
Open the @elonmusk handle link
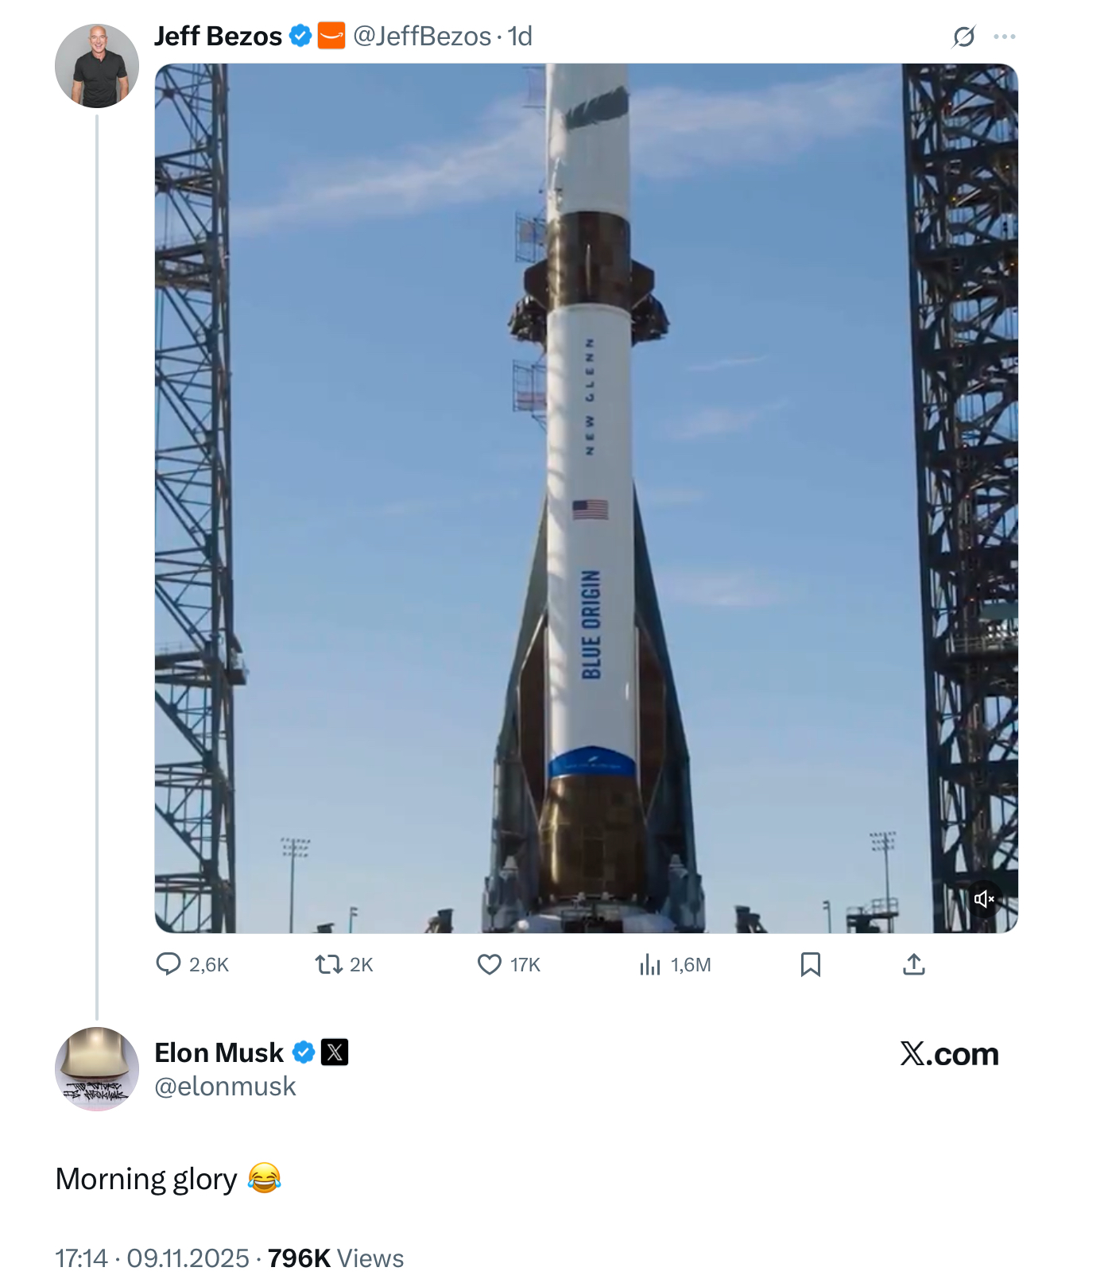click(225, 1086)
